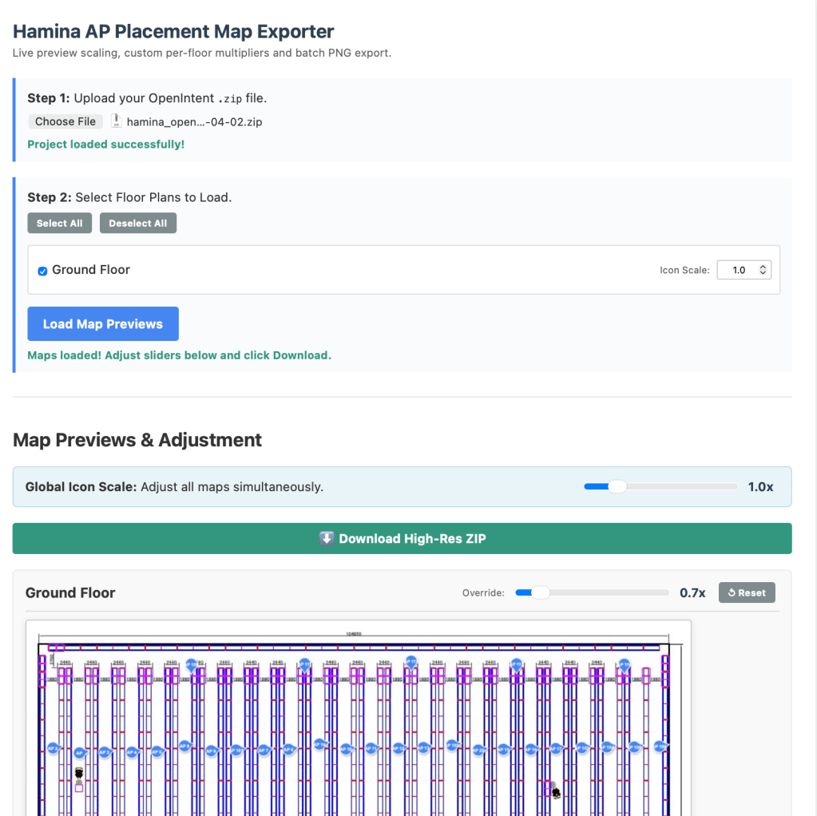Screen dimensions: 817x816
Task: Click the Ground Floor label next to the checkbox
Action: coord(91,270)
